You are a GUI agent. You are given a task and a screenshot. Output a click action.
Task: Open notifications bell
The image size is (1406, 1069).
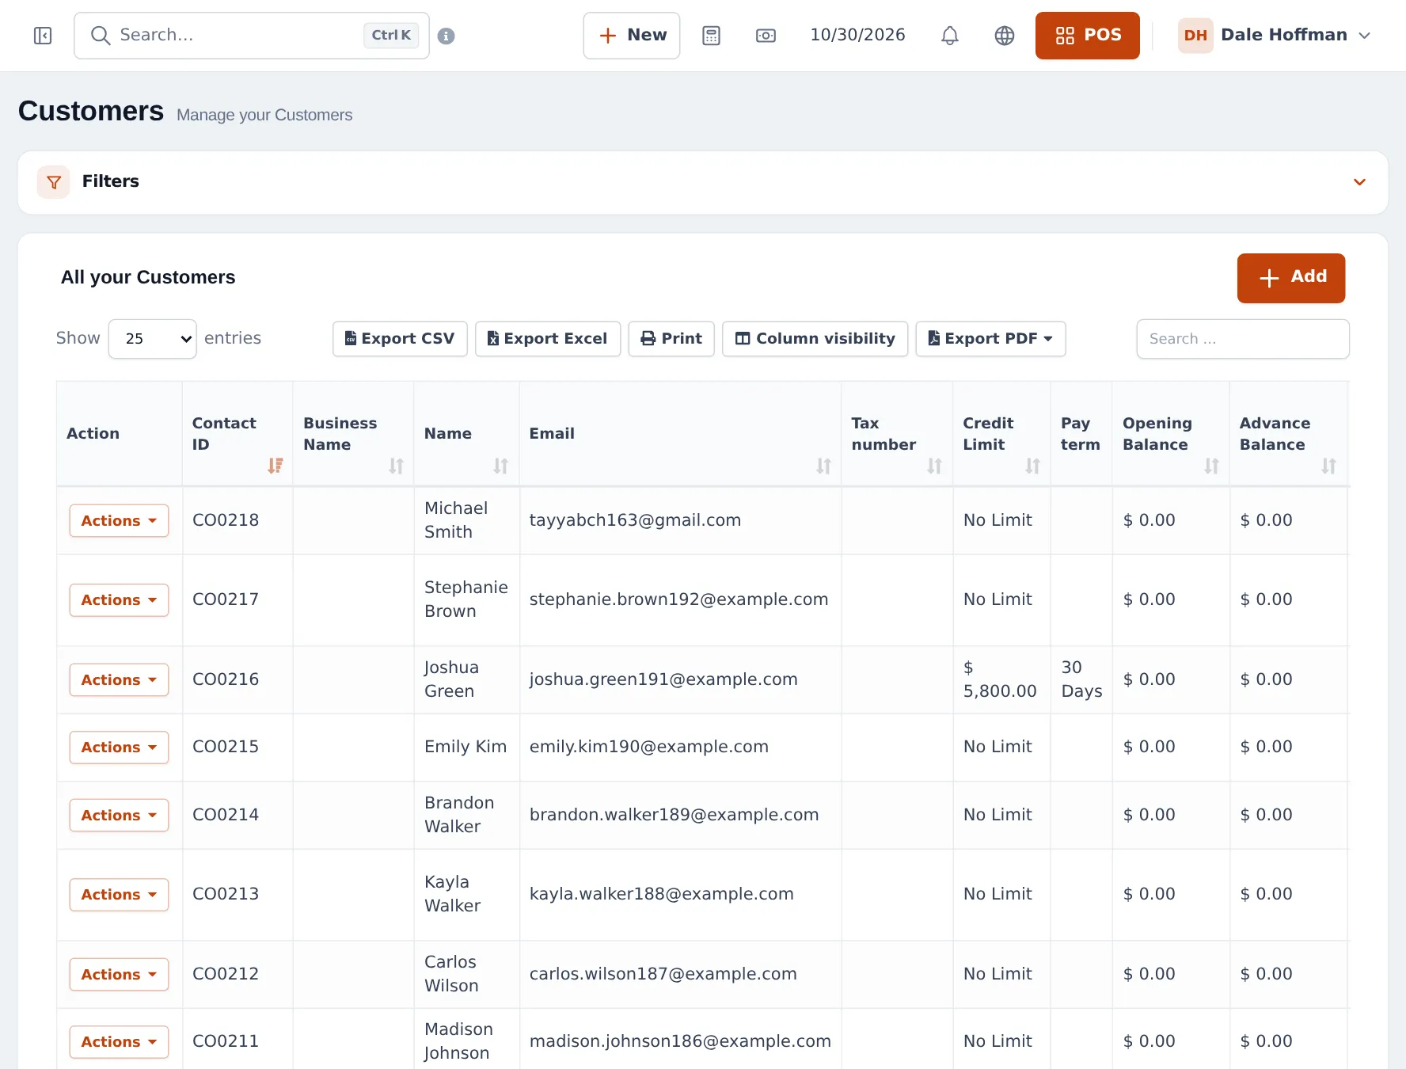(x=950, y=36)
